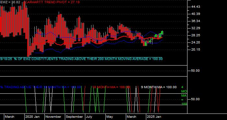This screenshot has height=120, width=227.
Task: Click the 28.25 price axis value
Action: (196, 35)
